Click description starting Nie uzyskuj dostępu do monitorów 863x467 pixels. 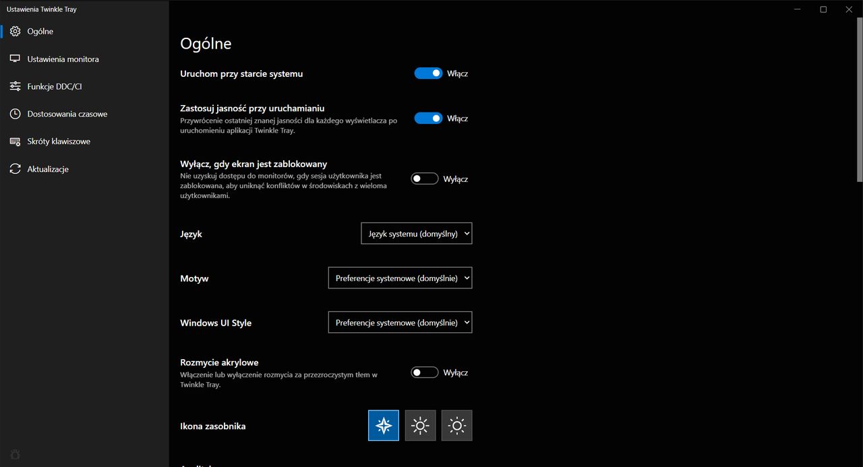(x=283, y=185)
